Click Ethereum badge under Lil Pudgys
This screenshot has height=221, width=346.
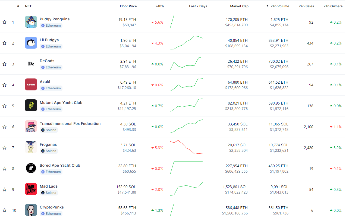point(51,46)
